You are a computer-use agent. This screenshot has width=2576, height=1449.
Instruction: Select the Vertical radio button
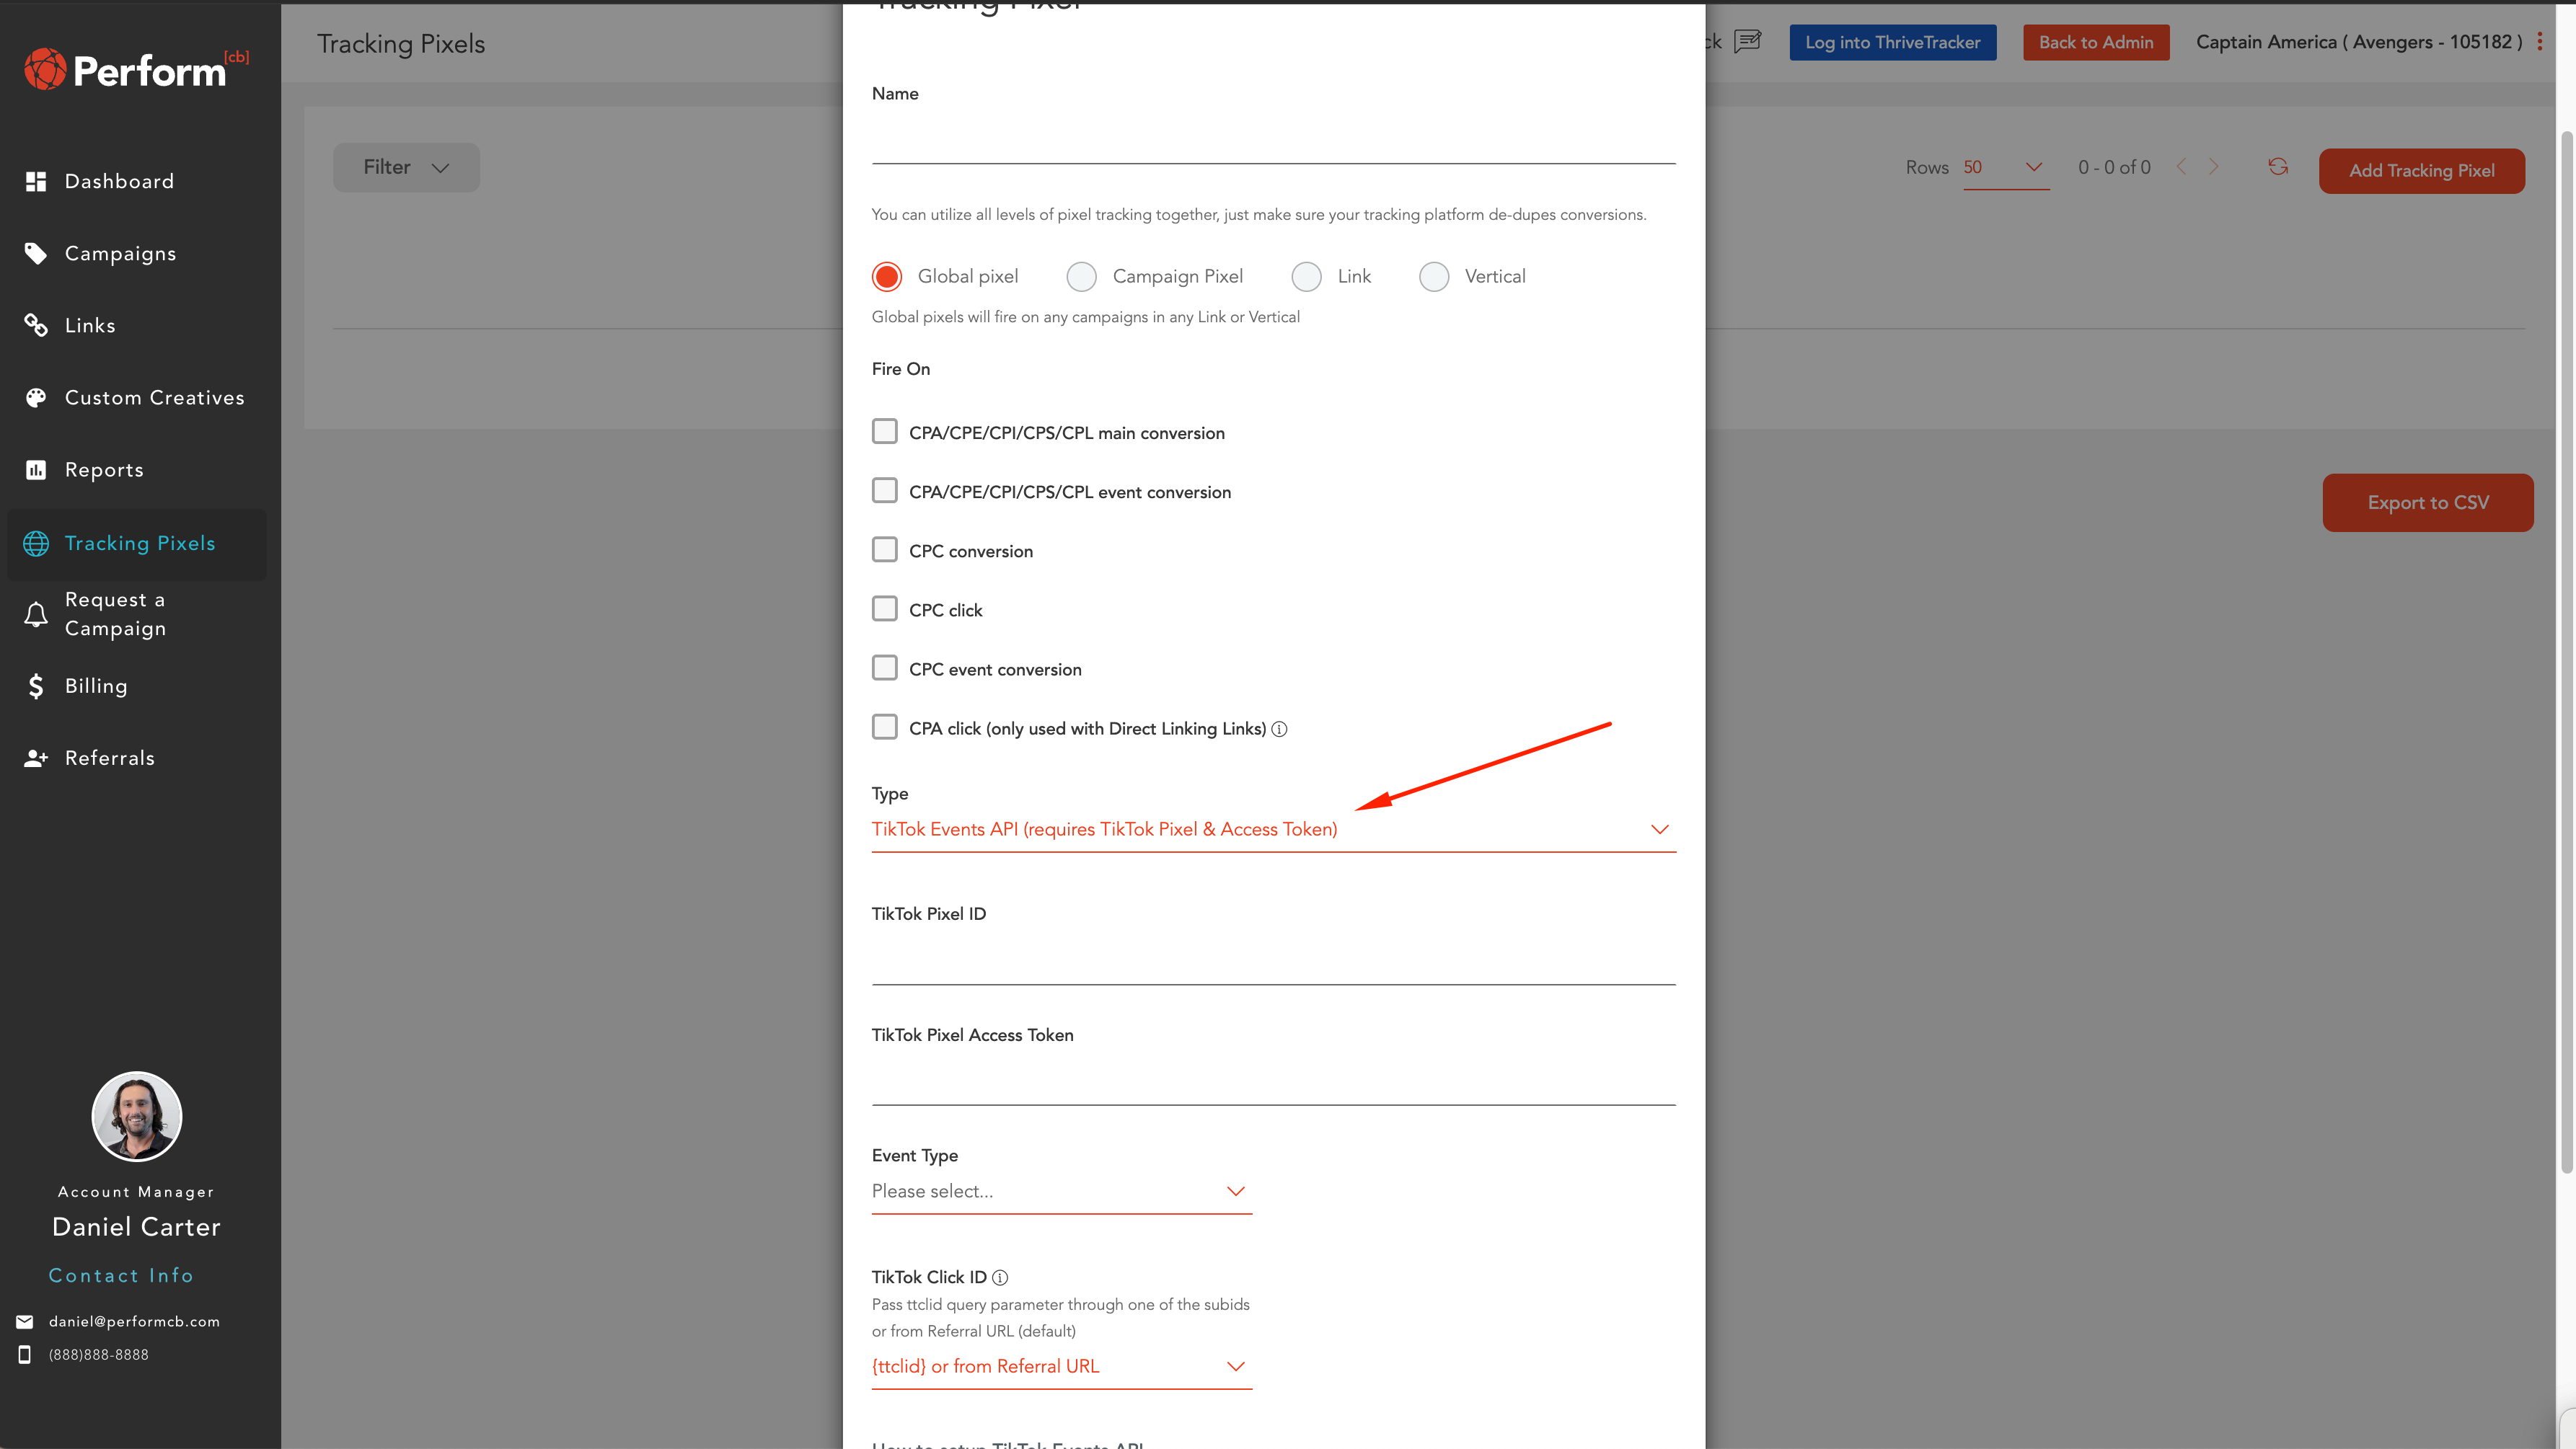(x=1434, y=277)
